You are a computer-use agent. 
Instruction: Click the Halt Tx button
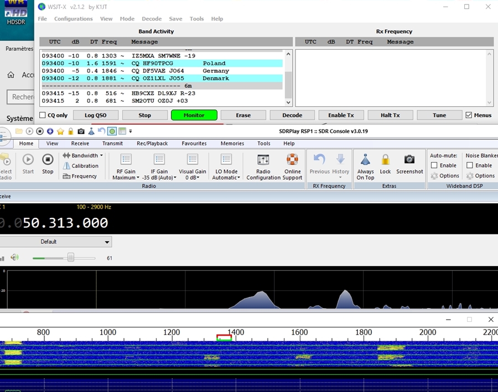390,115
